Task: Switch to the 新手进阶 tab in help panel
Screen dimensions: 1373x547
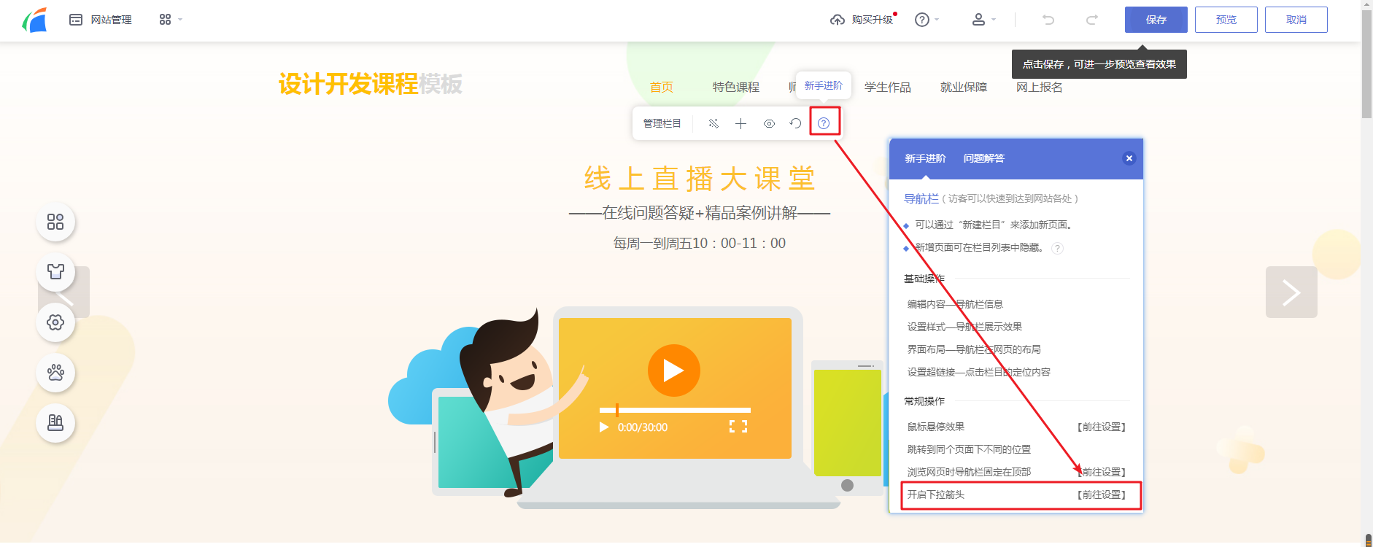Action: click(x=925, y=158)
